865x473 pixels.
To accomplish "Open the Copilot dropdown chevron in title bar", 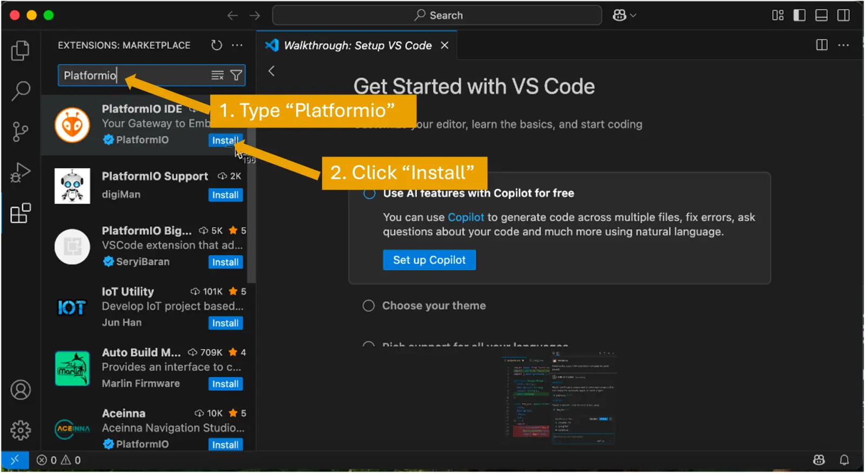I will tap(633, 16).
